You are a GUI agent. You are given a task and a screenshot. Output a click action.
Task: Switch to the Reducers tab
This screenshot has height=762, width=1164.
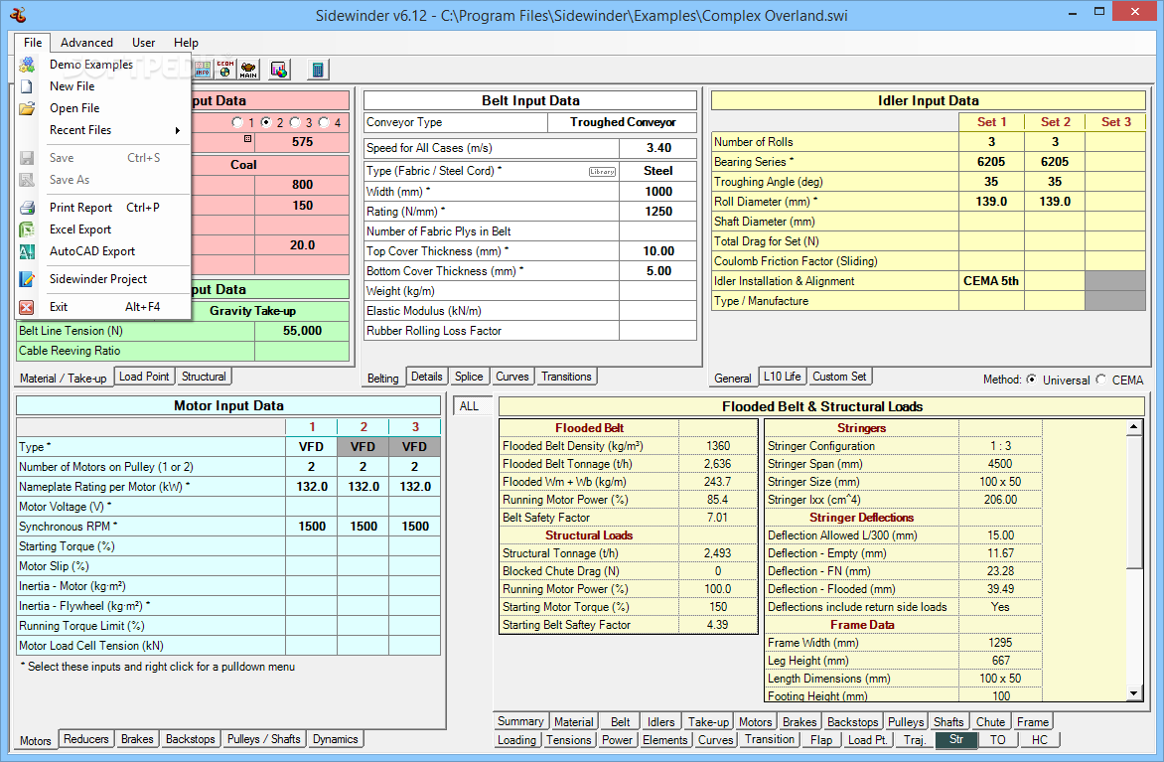(86, 739)
